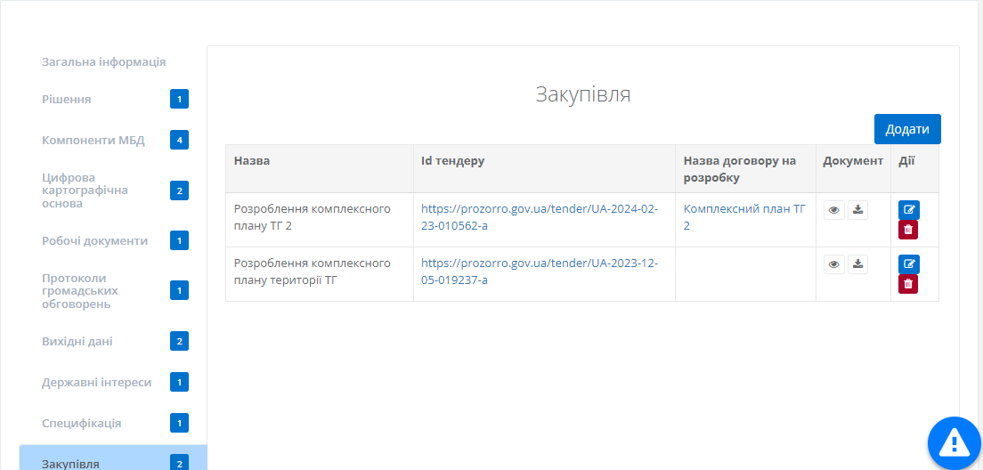Screen dimensions: 983x470
Task: Delete the first procurement row
Action: 908,230
